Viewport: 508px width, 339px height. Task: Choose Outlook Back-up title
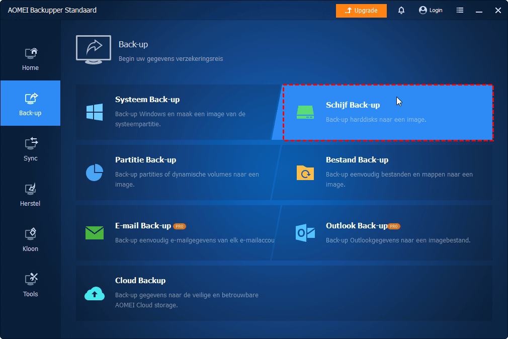point(357,225)
